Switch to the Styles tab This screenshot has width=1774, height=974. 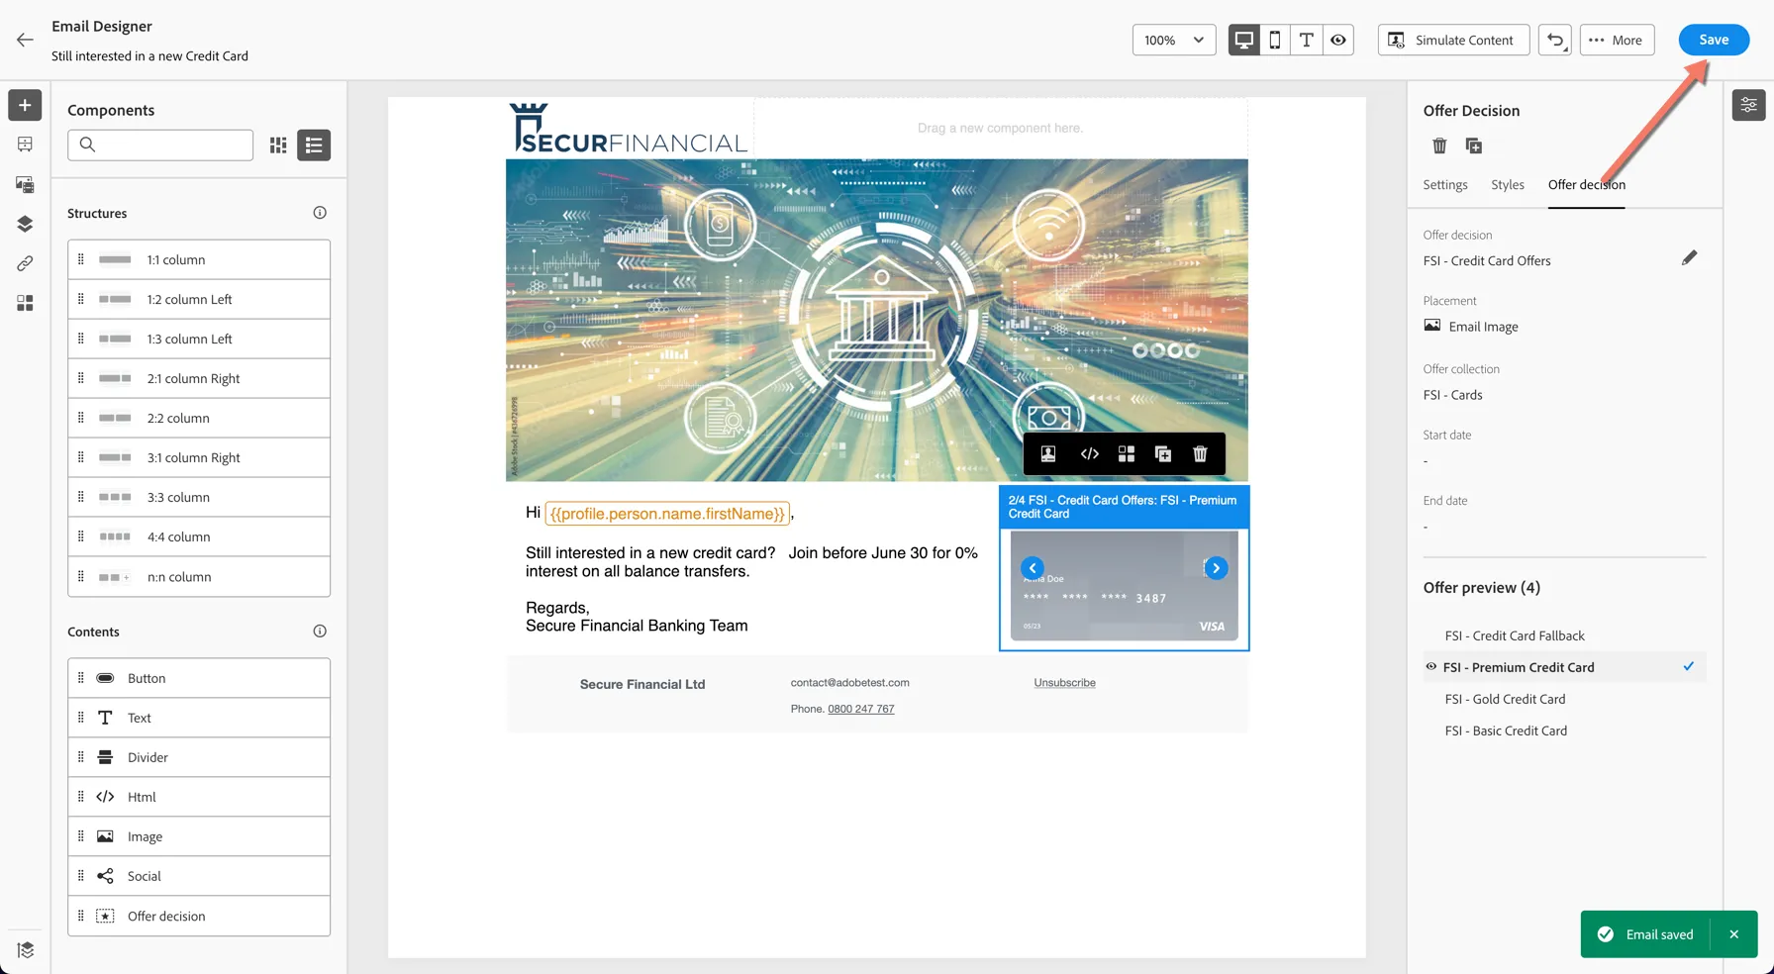click(1508, 185)
